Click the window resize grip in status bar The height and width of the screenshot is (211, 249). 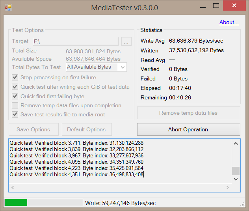243,204
